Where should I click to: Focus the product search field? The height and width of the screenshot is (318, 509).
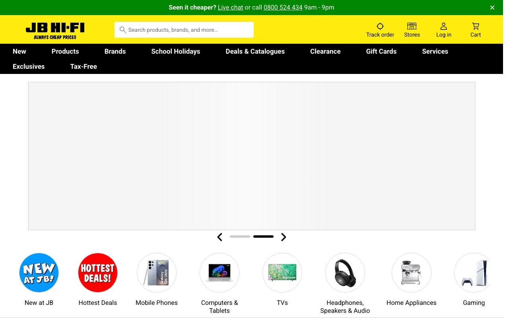pos(184,30)
